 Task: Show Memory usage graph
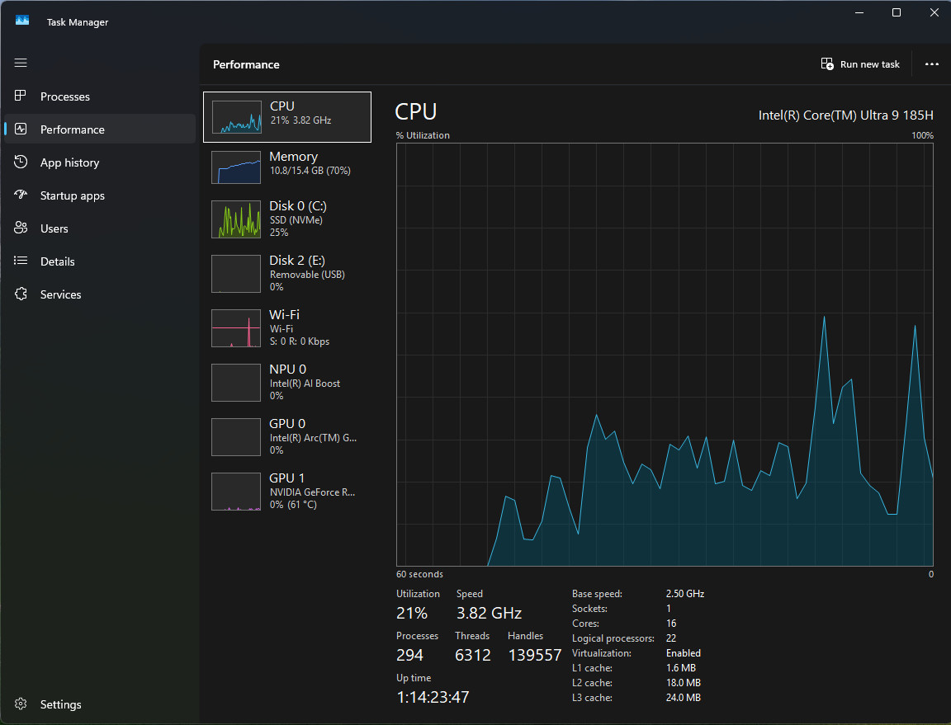287,167
